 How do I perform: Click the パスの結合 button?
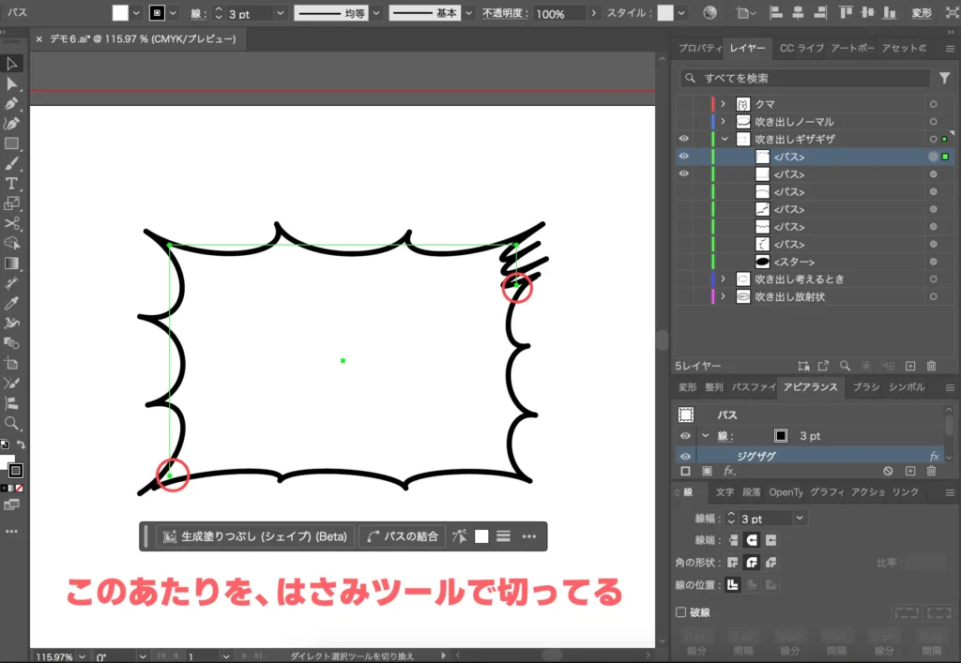click(404, 536)
